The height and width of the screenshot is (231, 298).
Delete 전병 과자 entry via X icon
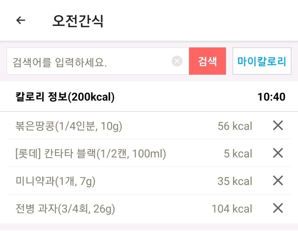278,208
